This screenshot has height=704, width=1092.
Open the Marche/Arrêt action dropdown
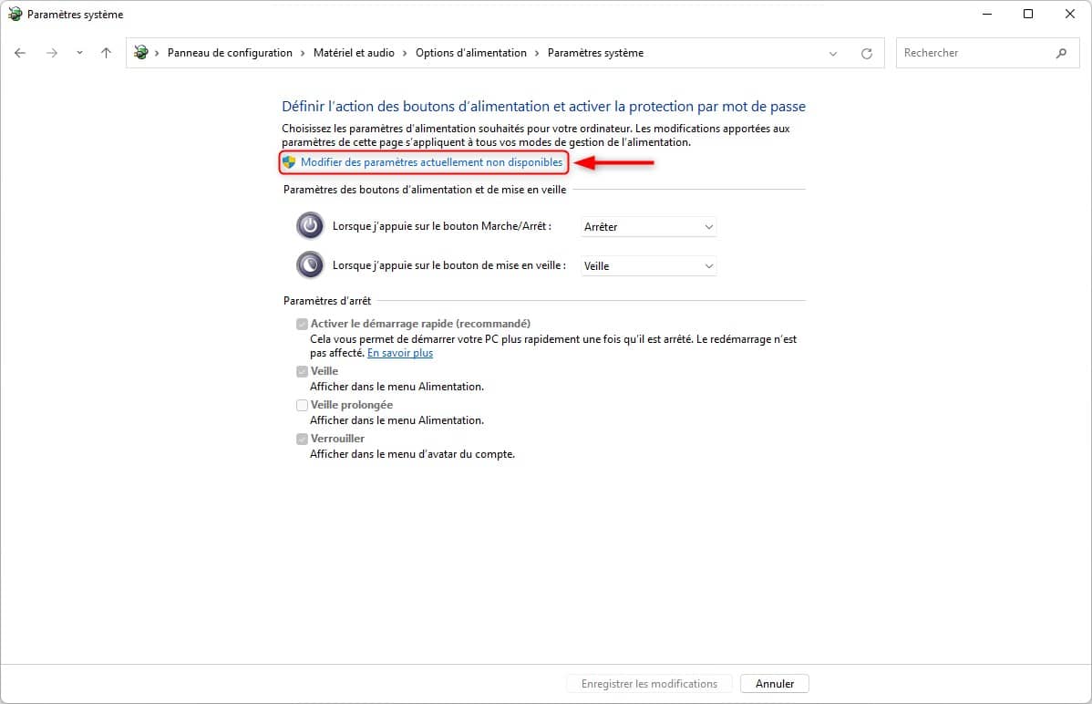[648, 226]
